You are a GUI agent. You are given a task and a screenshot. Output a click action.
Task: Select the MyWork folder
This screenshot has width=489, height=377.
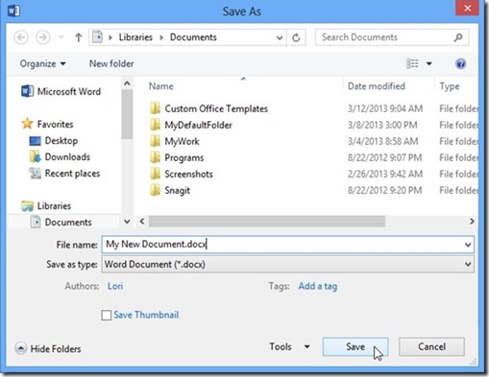coord(174,141)
